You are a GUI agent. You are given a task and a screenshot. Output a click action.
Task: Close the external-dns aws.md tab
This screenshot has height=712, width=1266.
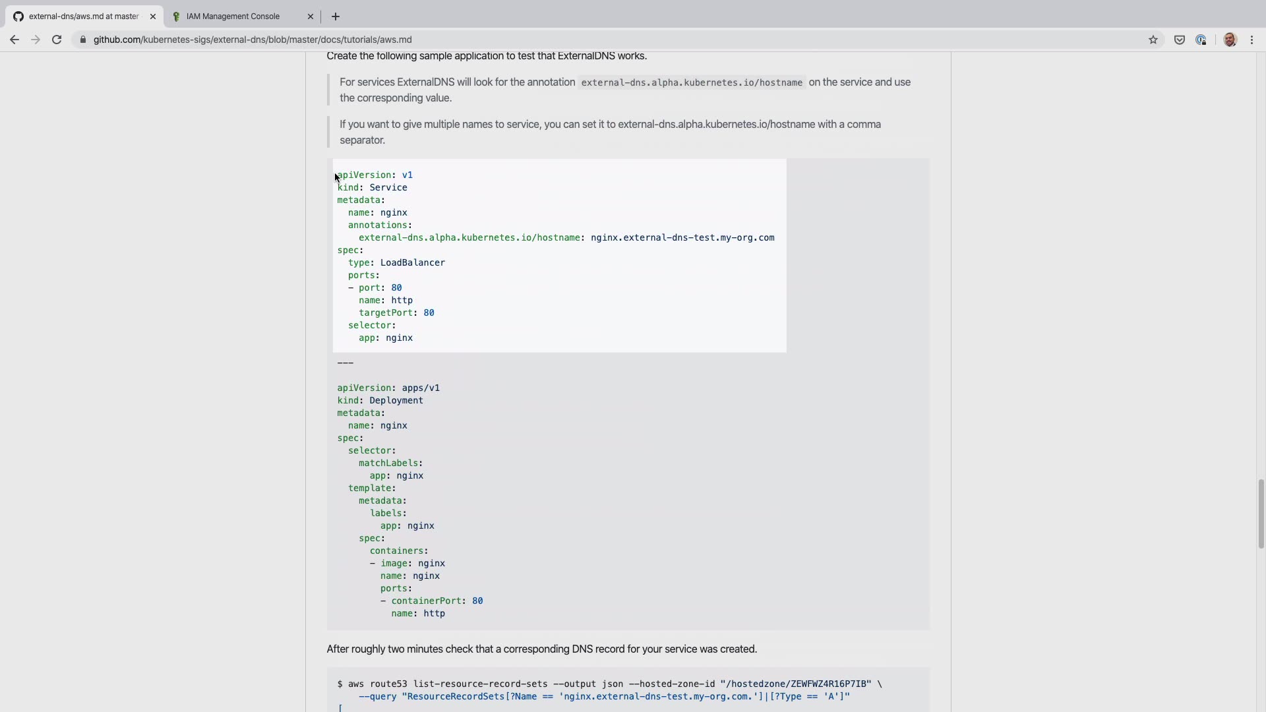153,16
